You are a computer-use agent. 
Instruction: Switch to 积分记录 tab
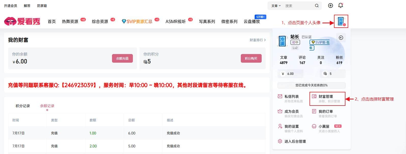23,106
